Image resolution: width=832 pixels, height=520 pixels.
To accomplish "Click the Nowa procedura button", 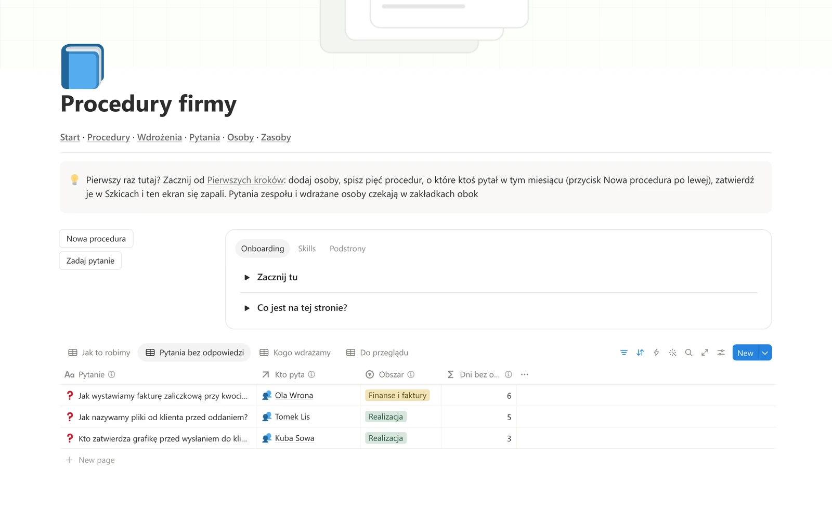I will tap(96, 239).
